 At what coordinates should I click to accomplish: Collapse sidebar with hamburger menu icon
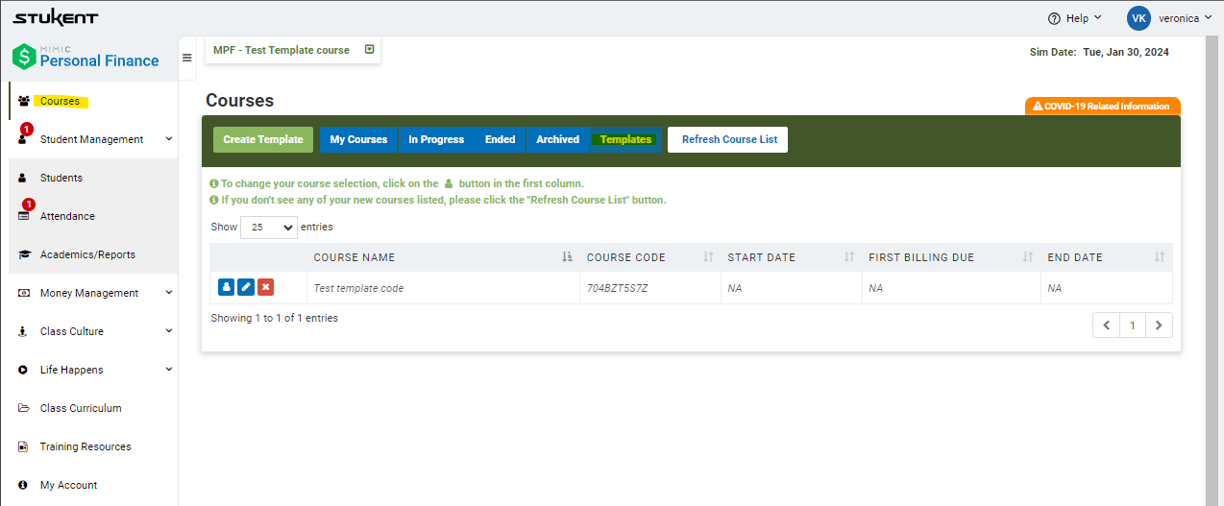(187, 58)
